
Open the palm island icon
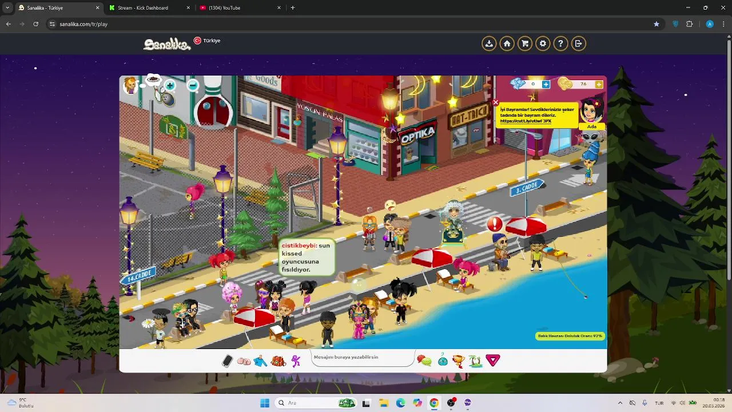click(x=475, y=360)
